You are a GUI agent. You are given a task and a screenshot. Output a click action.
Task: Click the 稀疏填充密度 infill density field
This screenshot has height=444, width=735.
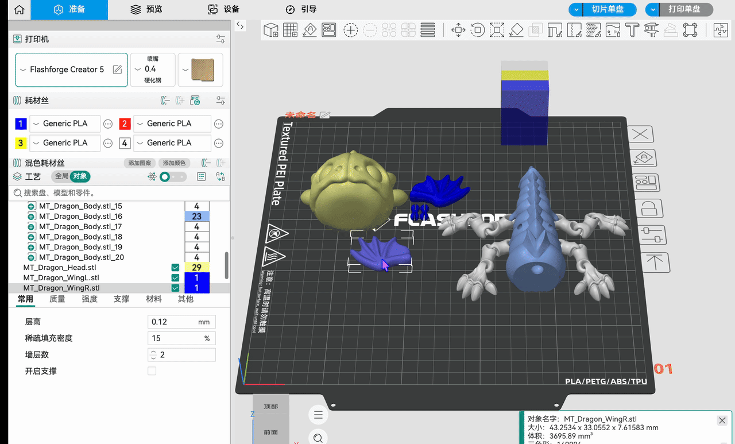[x=181, y=338]
